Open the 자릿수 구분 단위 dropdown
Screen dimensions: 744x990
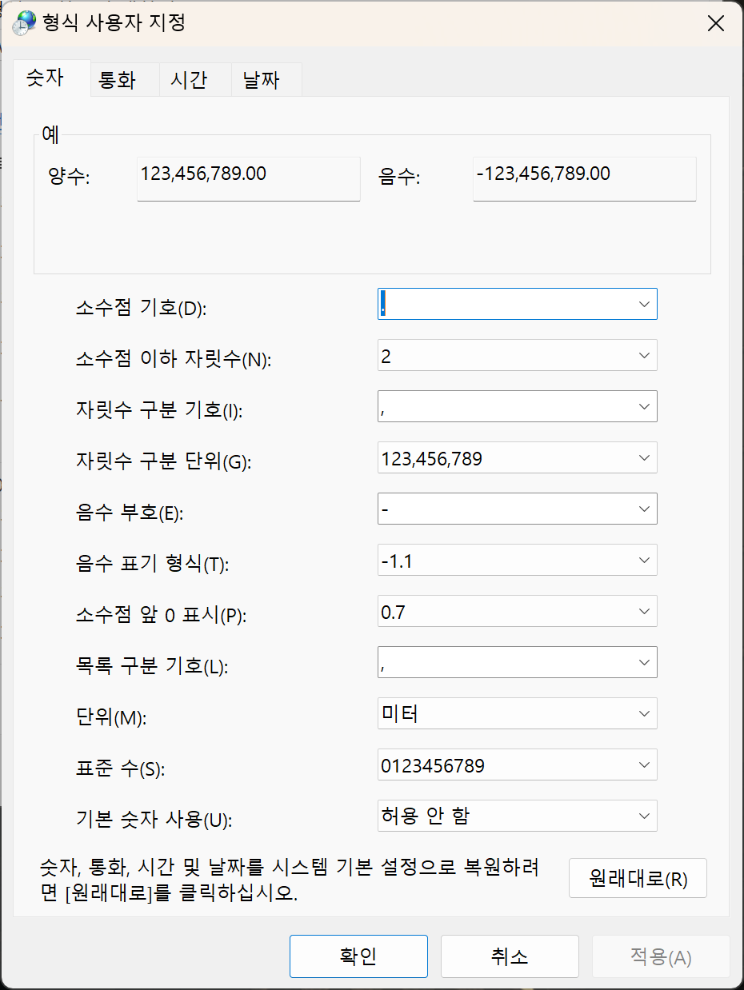click(644, 458)
